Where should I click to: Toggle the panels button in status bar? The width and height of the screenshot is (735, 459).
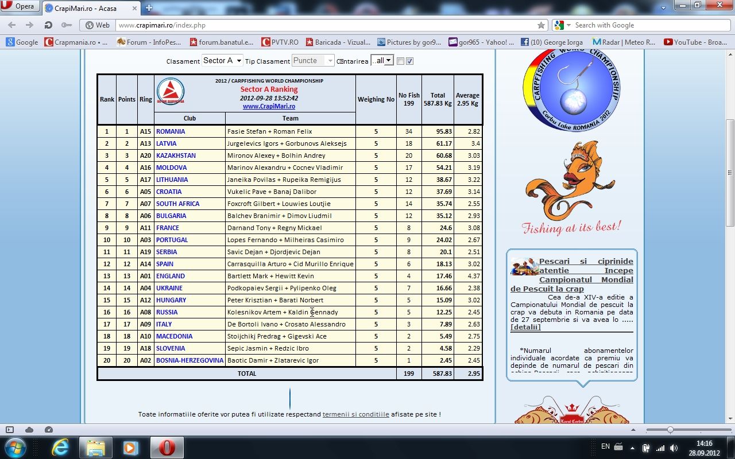click(10, 430)
